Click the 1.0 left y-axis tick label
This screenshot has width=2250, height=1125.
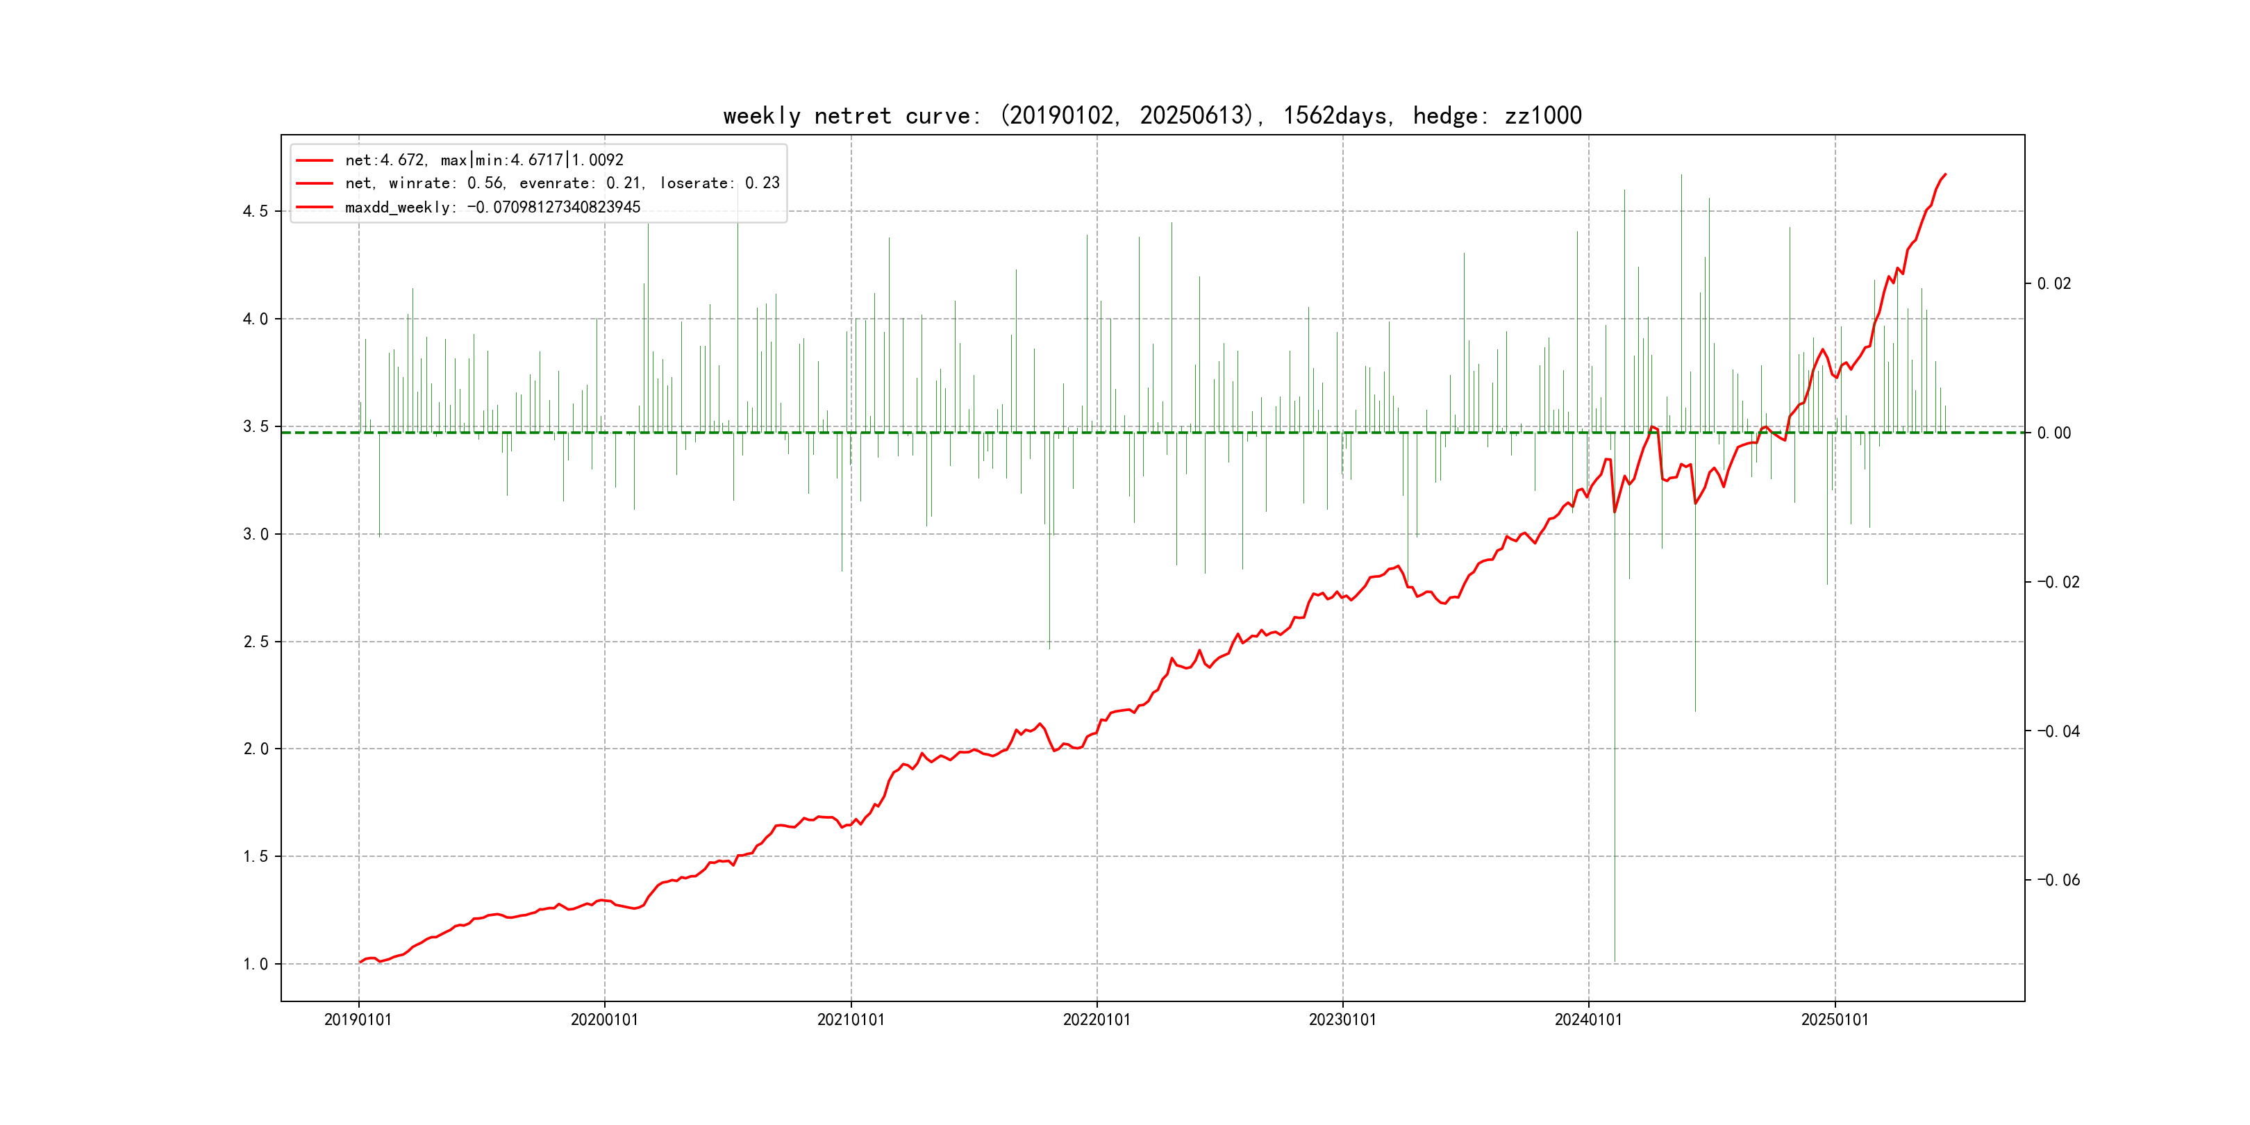click(x=255, y=965)
